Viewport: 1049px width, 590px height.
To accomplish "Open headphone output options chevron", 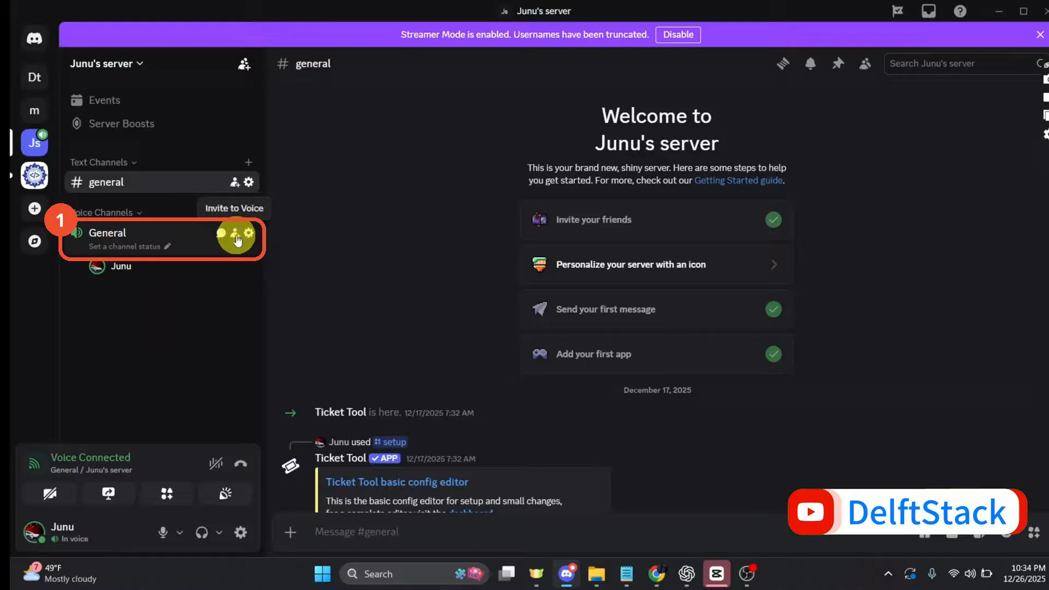I will coord(219,533).
